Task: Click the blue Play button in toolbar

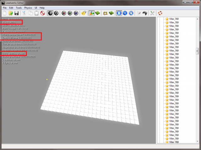Action: [119, 13]
